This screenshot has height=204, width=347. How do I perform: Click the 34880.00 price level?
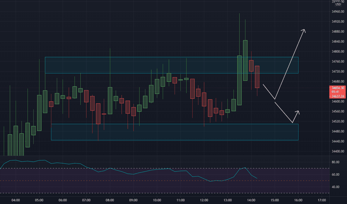click(338, 32)
